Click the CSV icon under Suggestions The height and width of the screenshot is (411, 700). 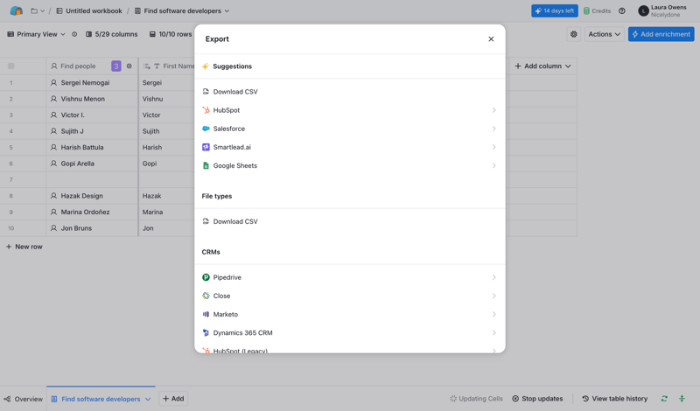tap(206, 92)
